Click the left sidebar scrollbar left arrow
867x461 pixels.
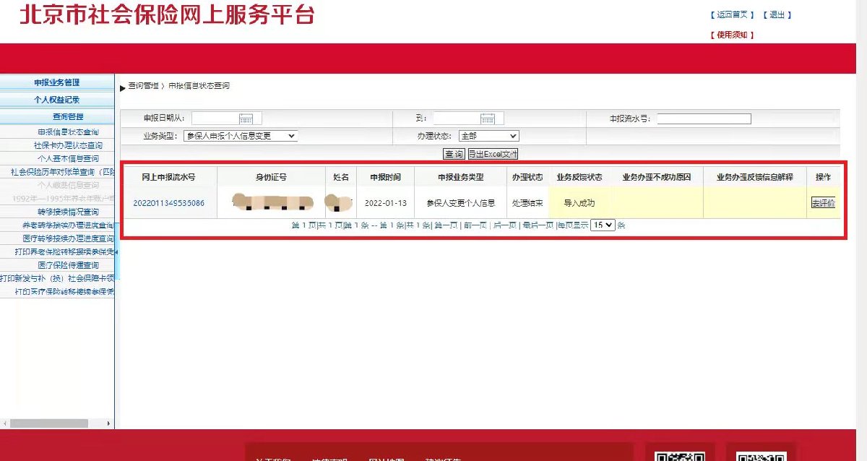(x=6, y=423)
